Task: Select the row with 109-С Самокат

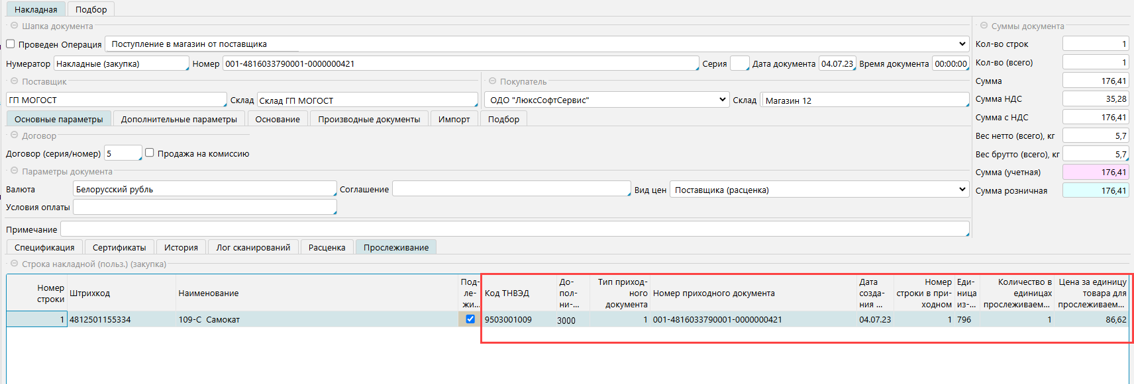Action: coord(265,320)
